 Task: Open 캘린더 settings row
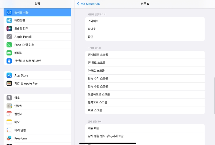(37, 114)
